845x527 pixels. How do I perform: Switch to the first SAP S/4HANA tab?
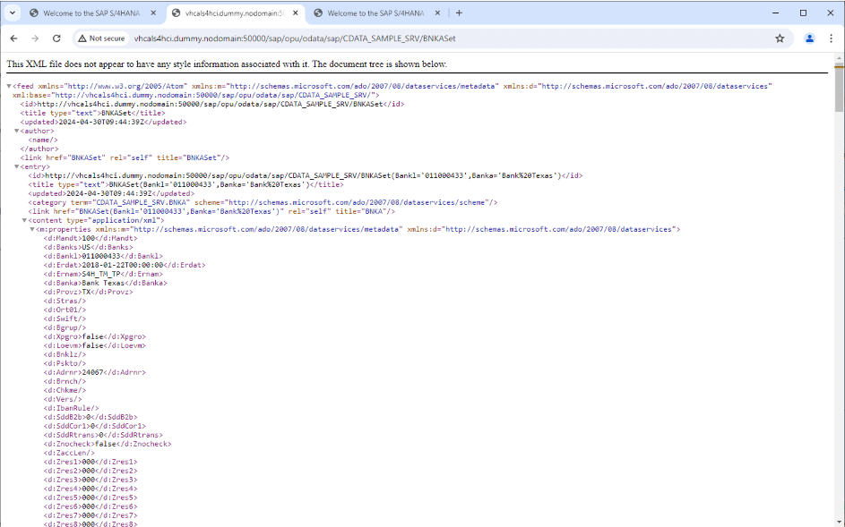[85, 13]
